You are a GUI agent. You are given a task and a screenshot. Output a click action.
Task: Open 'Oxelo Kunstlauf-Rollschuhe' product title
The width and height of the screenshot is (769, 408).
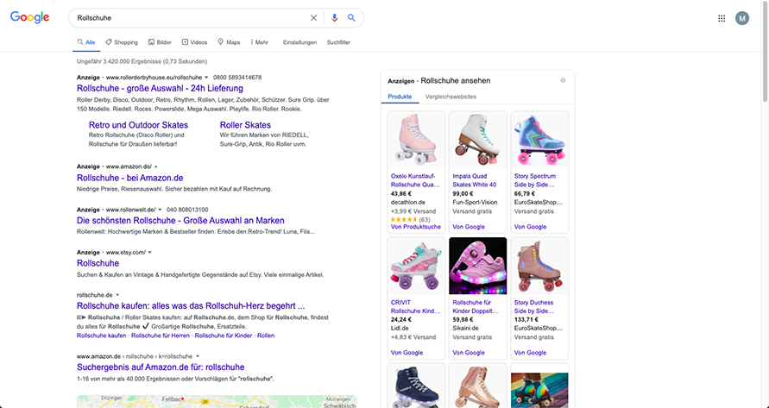click(x=415, y=180)
